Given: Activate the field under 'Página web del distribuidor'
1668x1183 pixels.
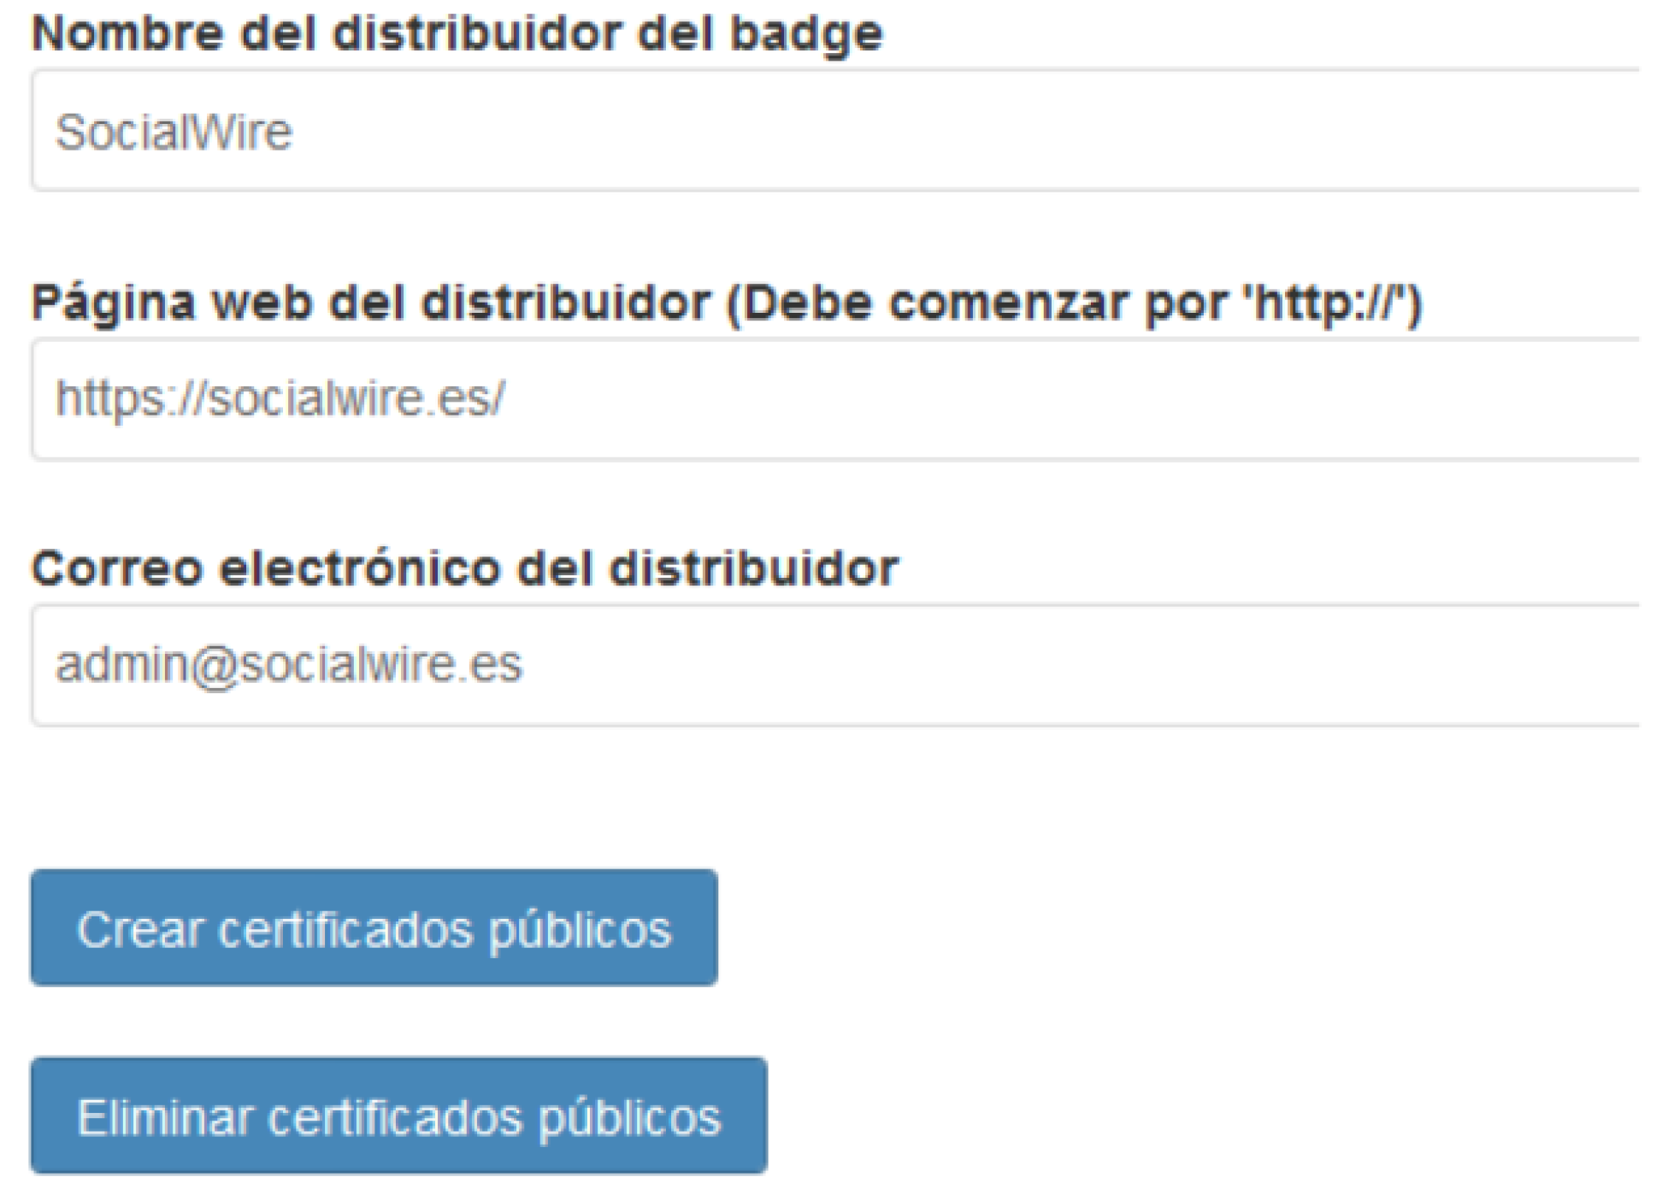Looking at the screenshot, I should point(834,399).
